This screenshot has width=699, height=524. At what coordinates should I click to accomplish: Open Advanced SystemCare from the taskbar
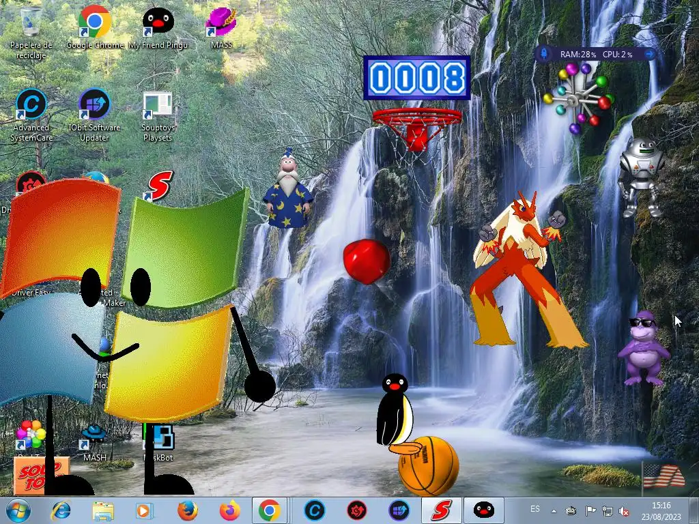315,510
